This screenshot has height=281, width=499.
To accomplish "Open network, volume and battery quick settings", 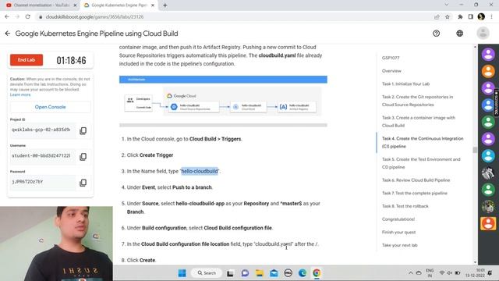I will pos(450,273).
